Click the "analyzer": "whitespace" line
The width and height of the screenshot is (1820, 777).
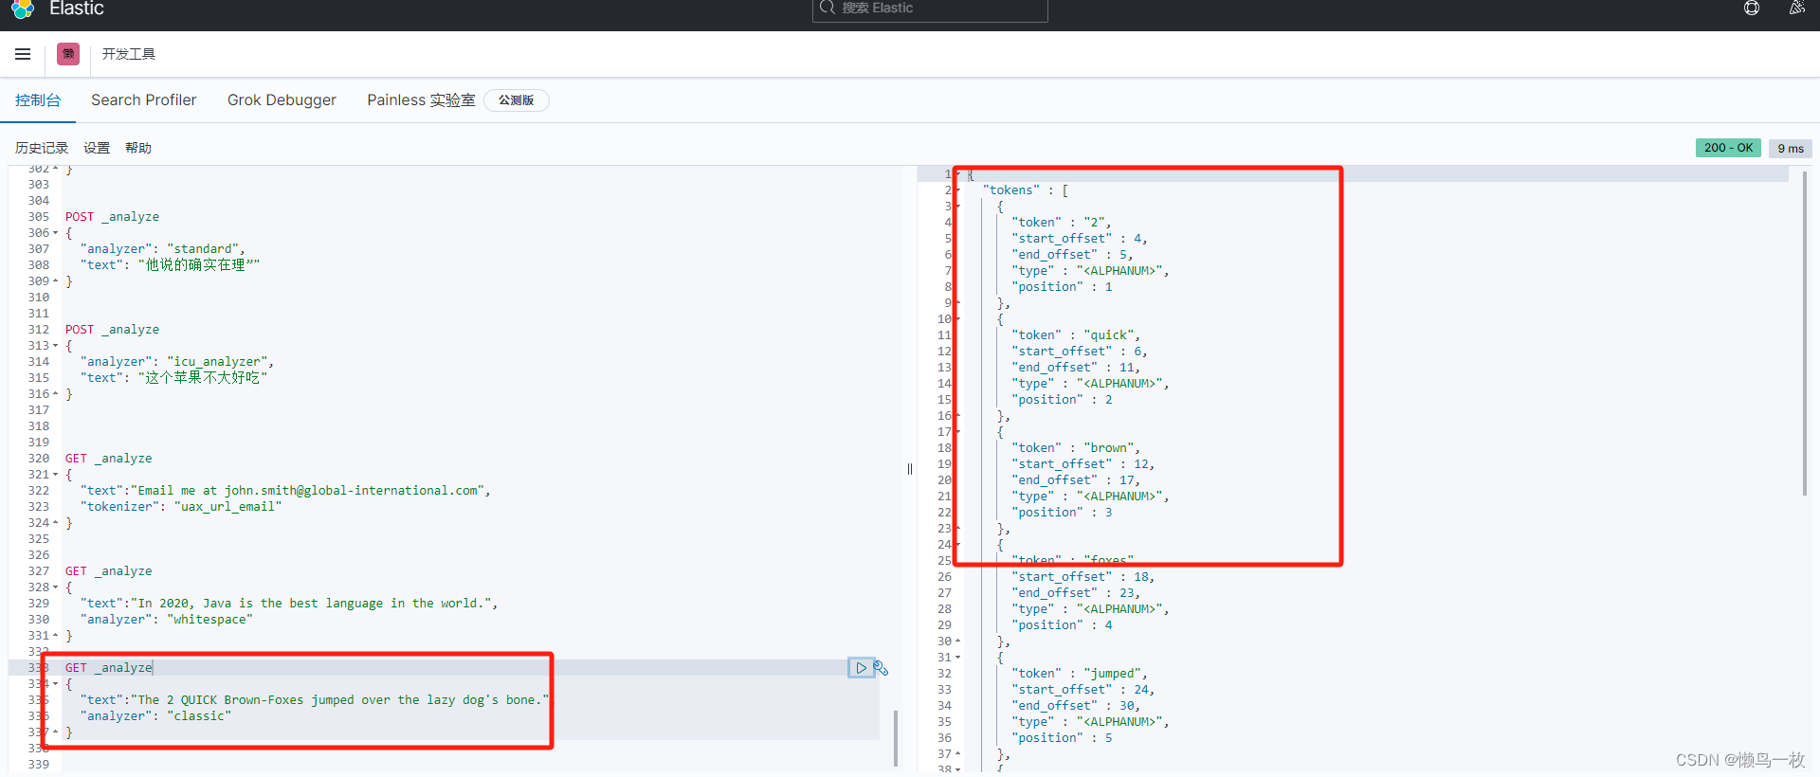point(167,620)
